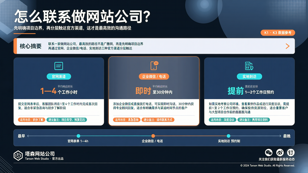Click the 提前 1—2个工作日预约 text
Screen dimensions: 308x173
[251, 91]
